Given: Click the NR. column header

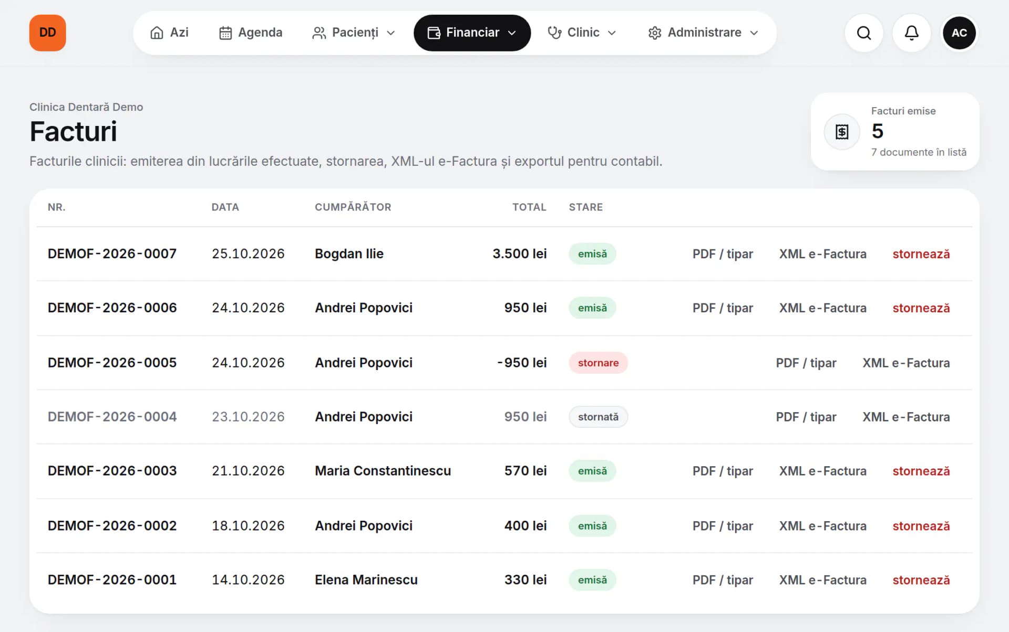Looking at the screenshot, I should (56, 207).
